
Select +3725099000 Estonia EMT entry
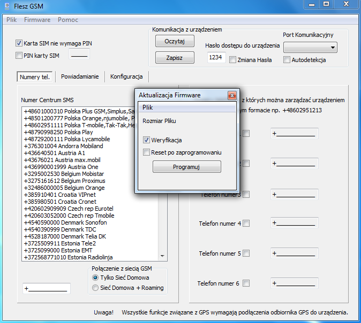tap(58, 250)
